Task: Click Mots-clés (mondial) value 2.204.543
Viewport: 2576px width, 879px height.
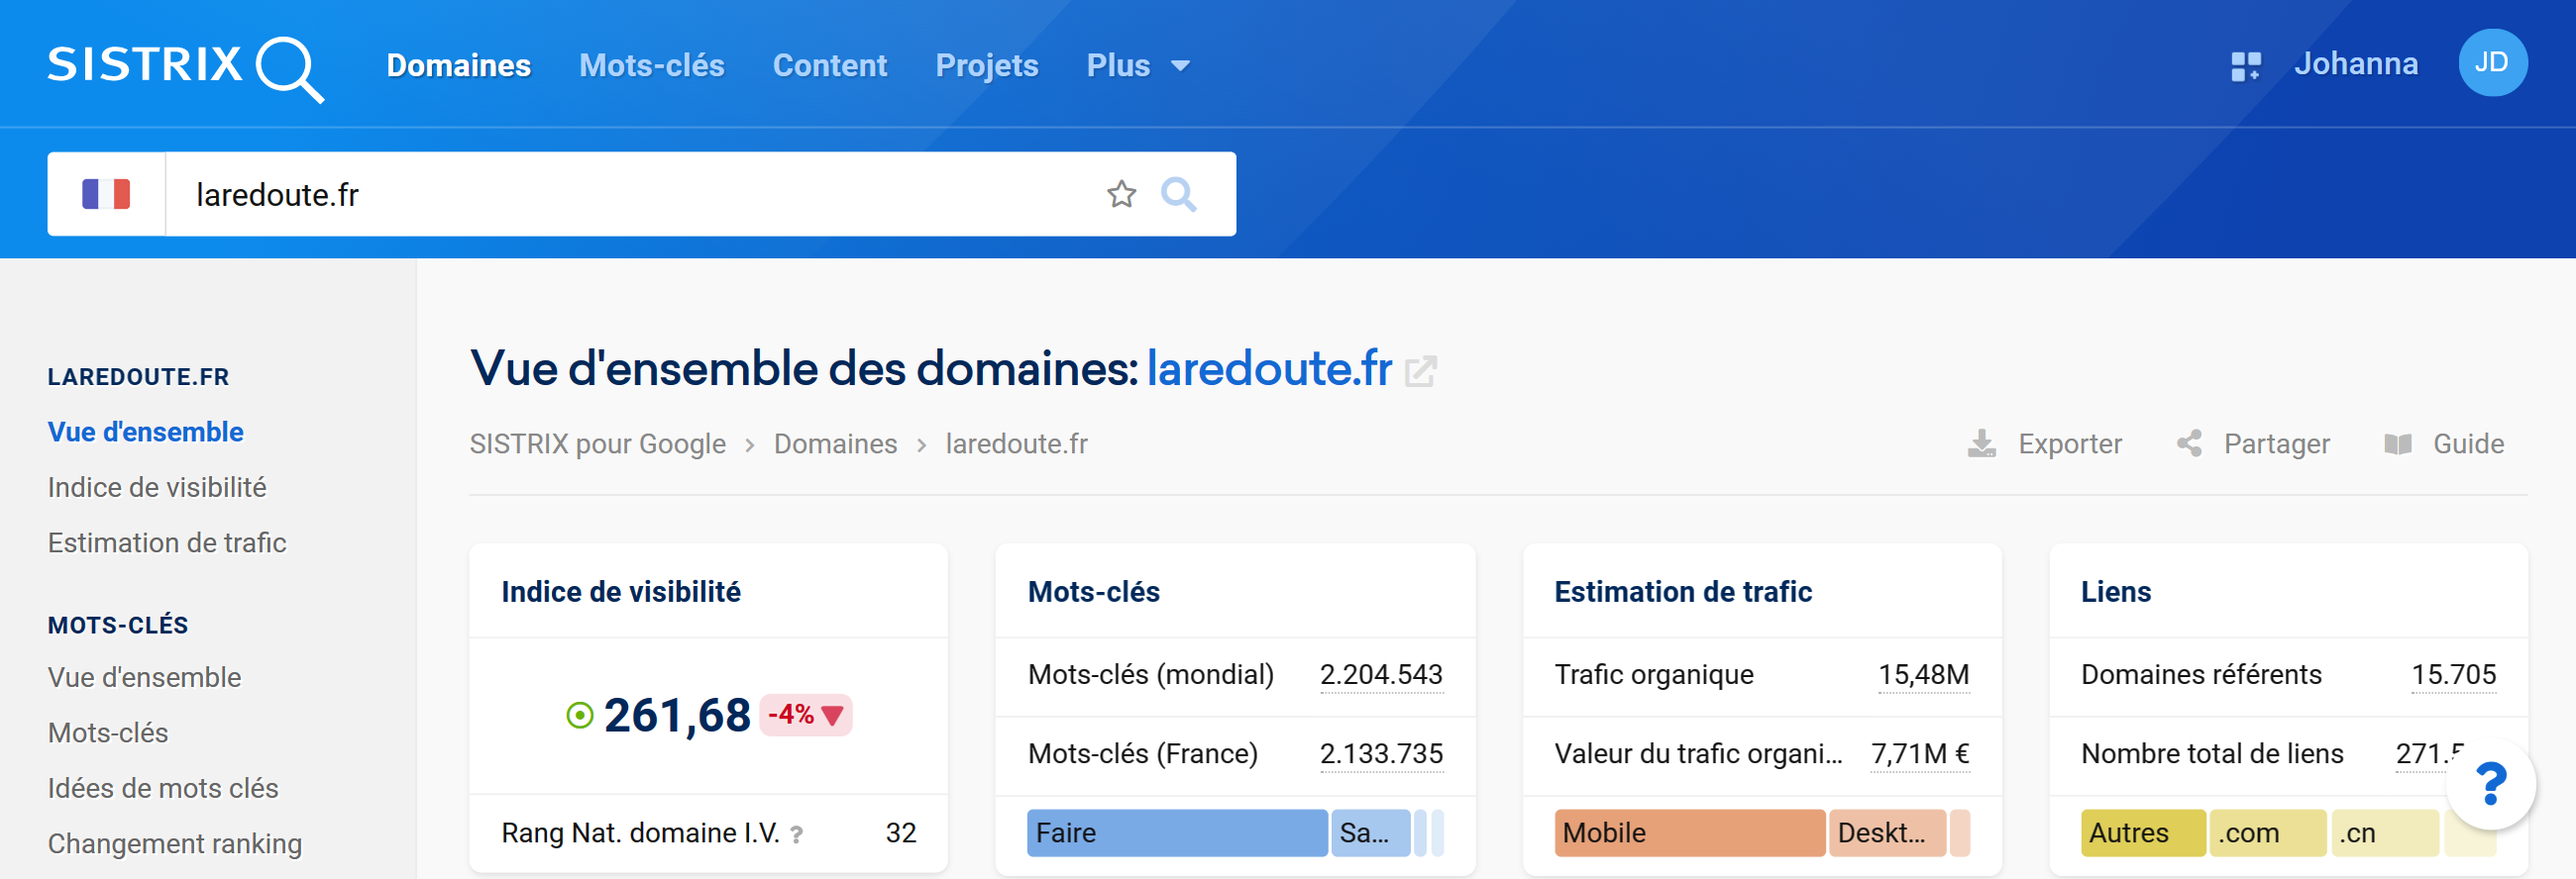Action: 1381,675
